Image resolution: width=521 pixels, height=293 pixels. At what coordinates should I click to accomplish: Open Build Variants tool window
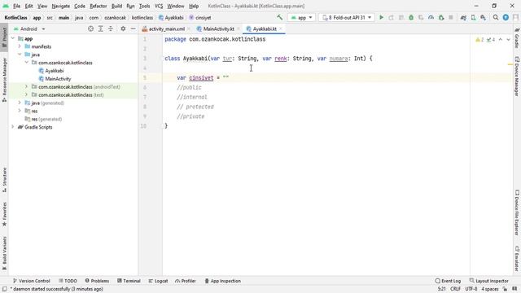click(x=4, y=253)
